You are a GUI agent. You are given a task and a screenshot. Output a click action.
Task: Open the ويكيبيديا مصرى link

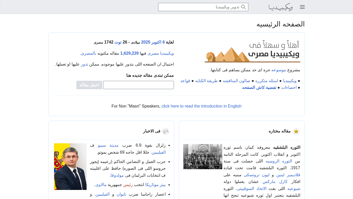click(161, 53)
